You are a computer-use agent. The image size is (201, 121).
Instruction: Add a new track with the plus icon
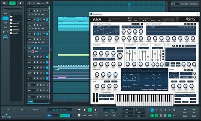(x=29, y=3)
